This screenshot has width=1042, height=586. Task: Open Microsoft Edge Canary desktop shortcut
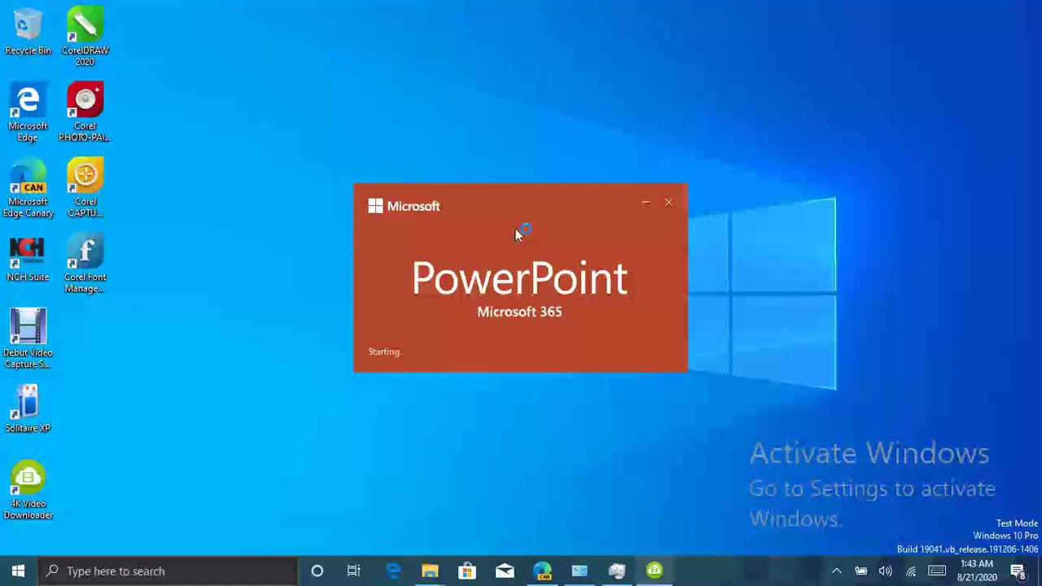pos(28,188)
